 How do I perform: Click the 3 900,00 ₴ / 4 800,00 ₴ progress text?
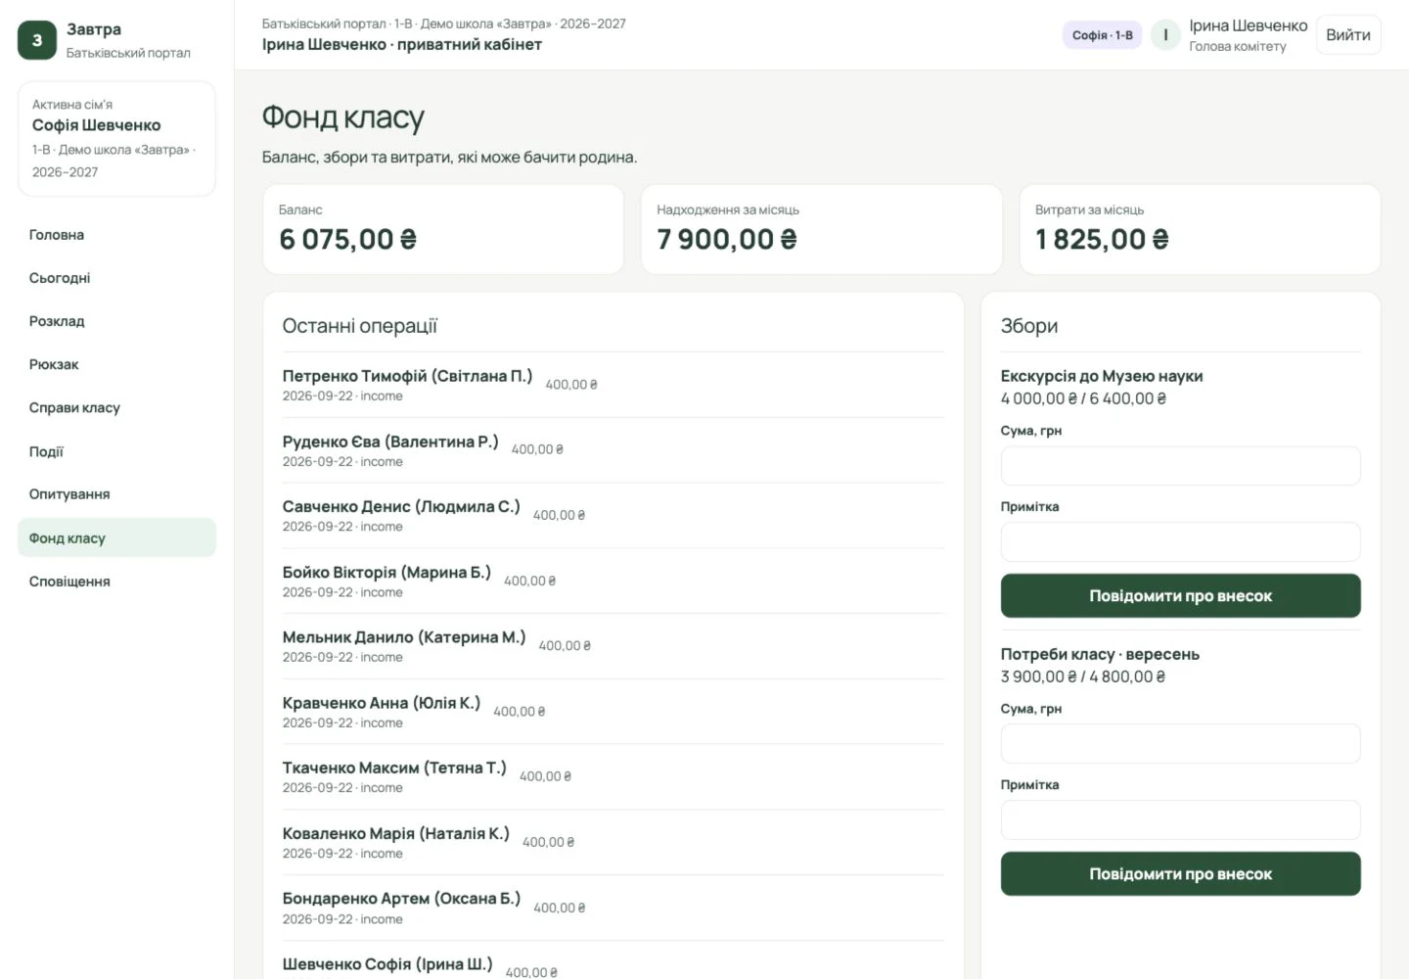1082,676
